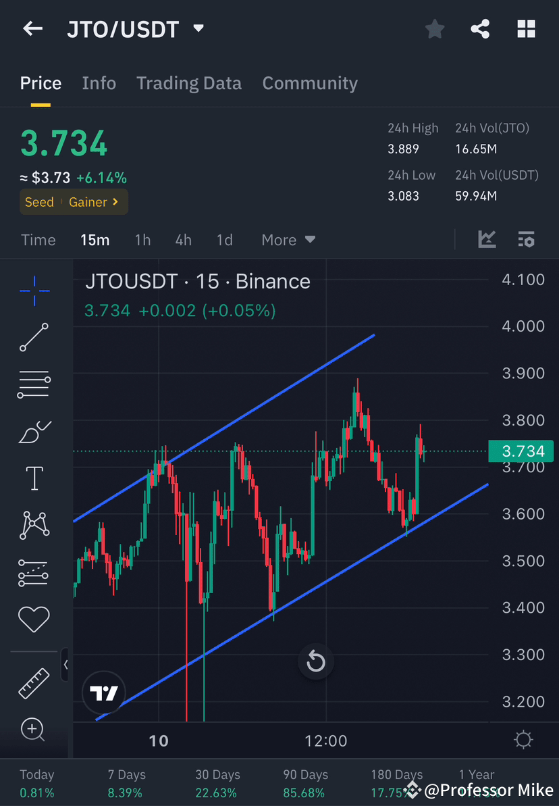Open the measure ruler tool
Screen dimensions: 559x806
point(34,682)
